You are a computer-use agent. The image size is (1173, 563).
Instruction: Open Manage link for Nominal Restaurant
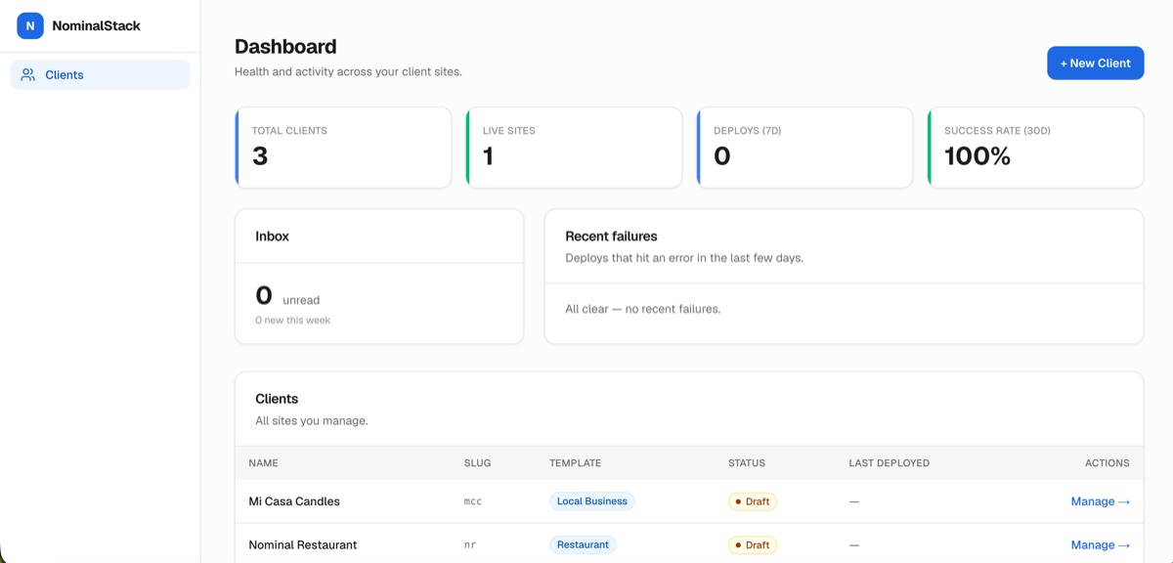point(1100,545)
